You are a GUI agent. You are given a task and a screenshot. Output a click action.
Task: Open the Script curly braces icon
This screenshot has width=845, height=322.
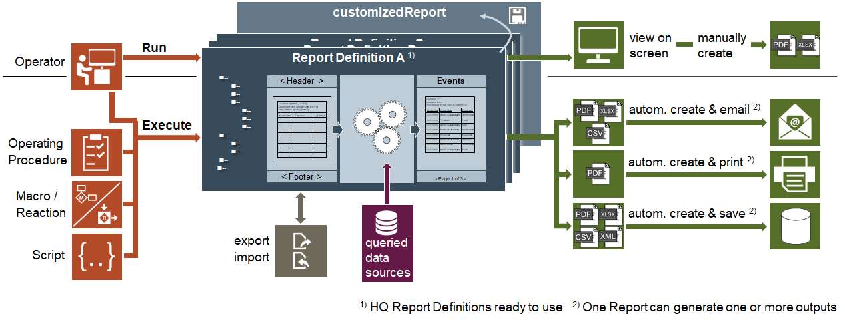tap(97, 256)
